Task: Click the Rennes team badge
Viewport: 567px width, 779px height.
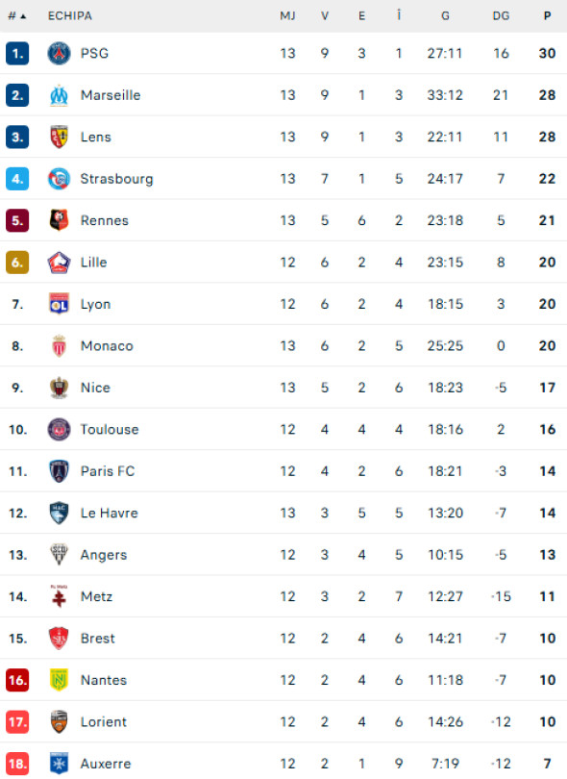Action: pos(58,220)
